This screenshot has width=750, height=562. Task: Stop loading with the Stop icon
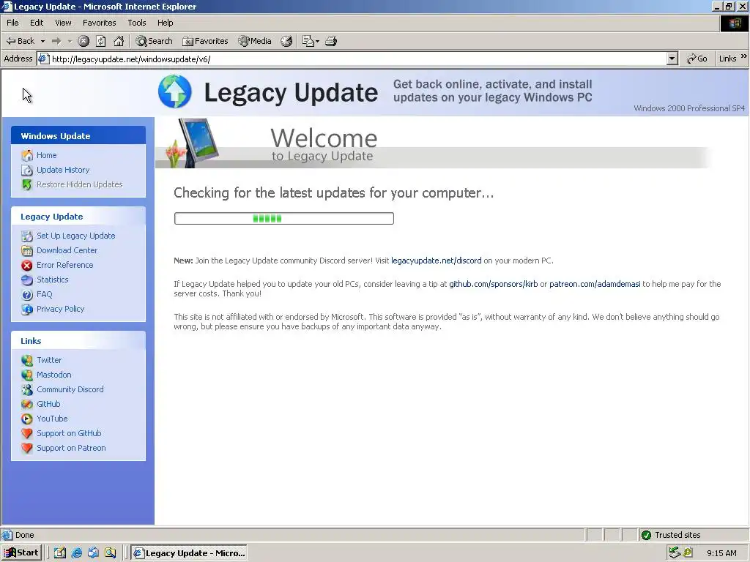click(83, 41)
